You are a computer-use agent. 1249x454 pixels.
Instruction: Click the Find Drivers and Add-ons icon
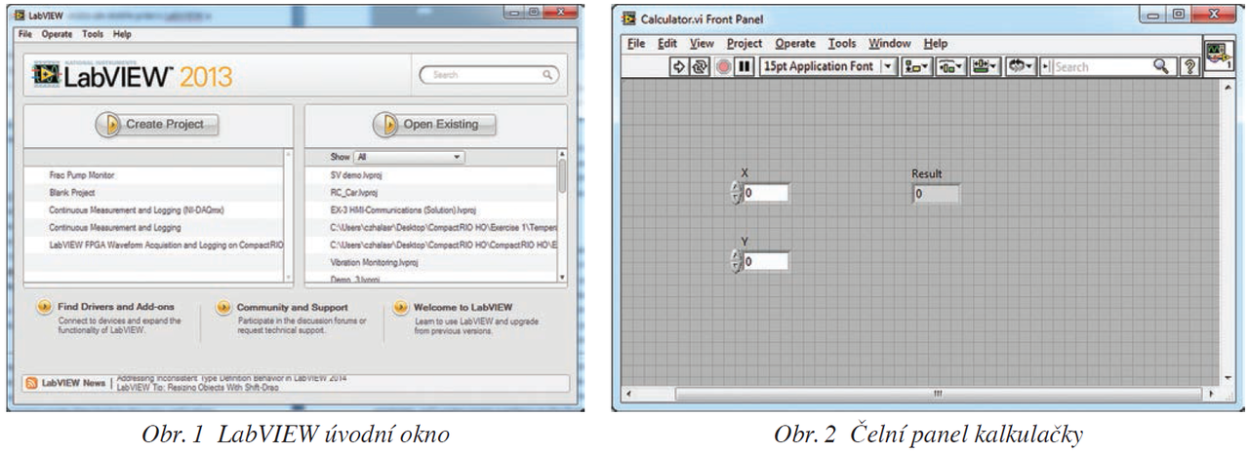[x=44, y=307]
